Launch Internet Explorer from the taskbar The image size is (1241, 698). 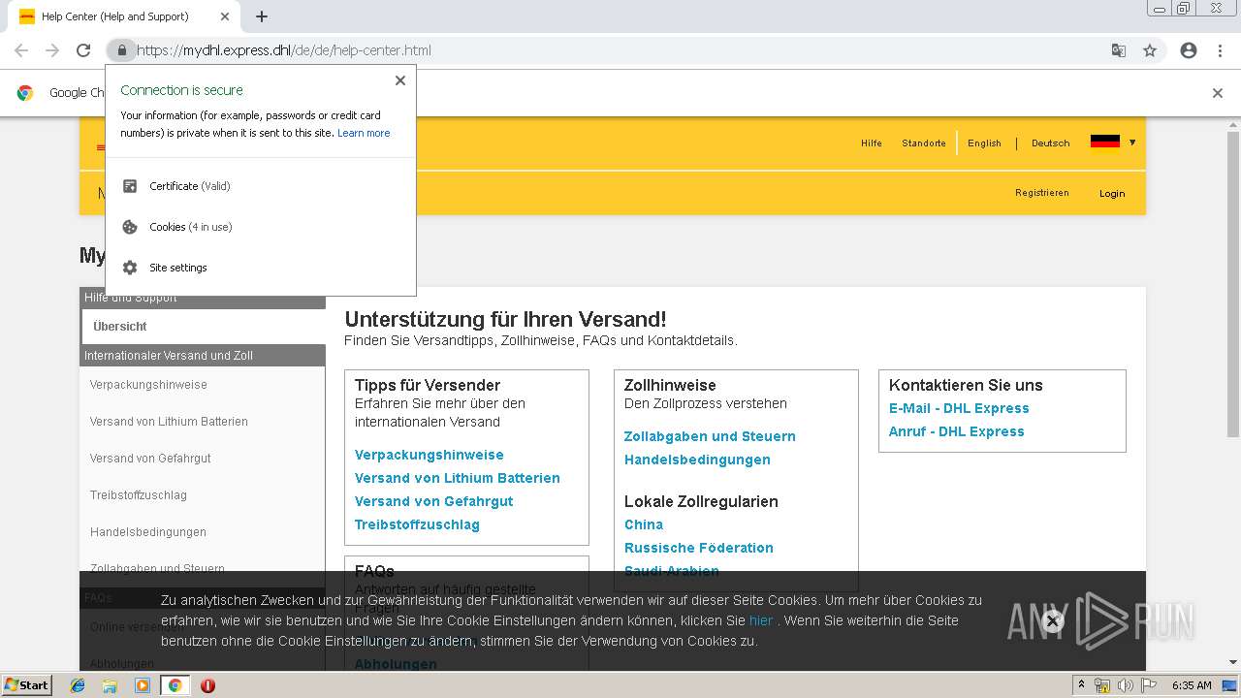(x=79, y=685)
